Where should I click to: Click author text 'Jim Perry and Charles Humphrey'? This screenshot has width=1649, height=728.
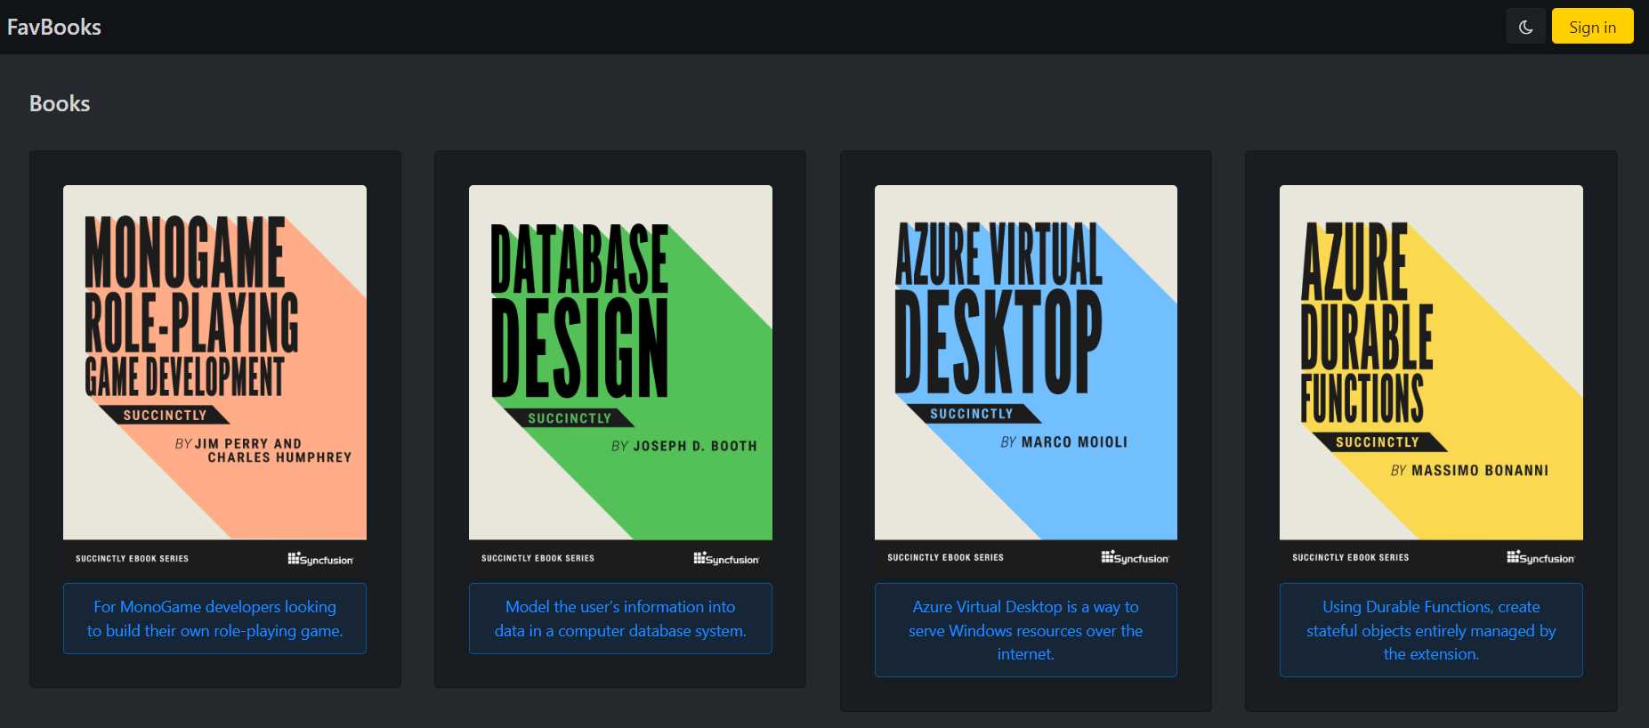263,450
